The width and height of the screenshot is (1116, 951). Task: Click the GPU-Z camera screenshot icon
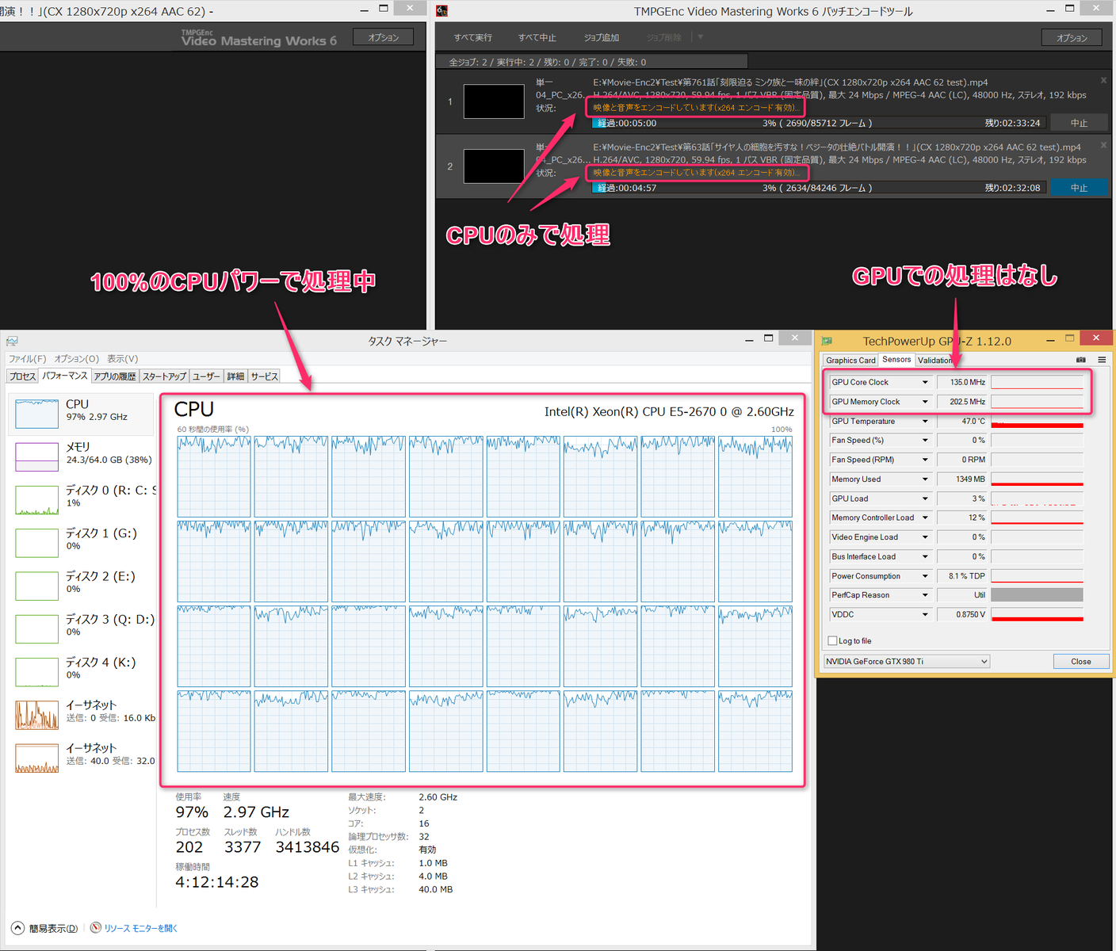point(1080,360)
